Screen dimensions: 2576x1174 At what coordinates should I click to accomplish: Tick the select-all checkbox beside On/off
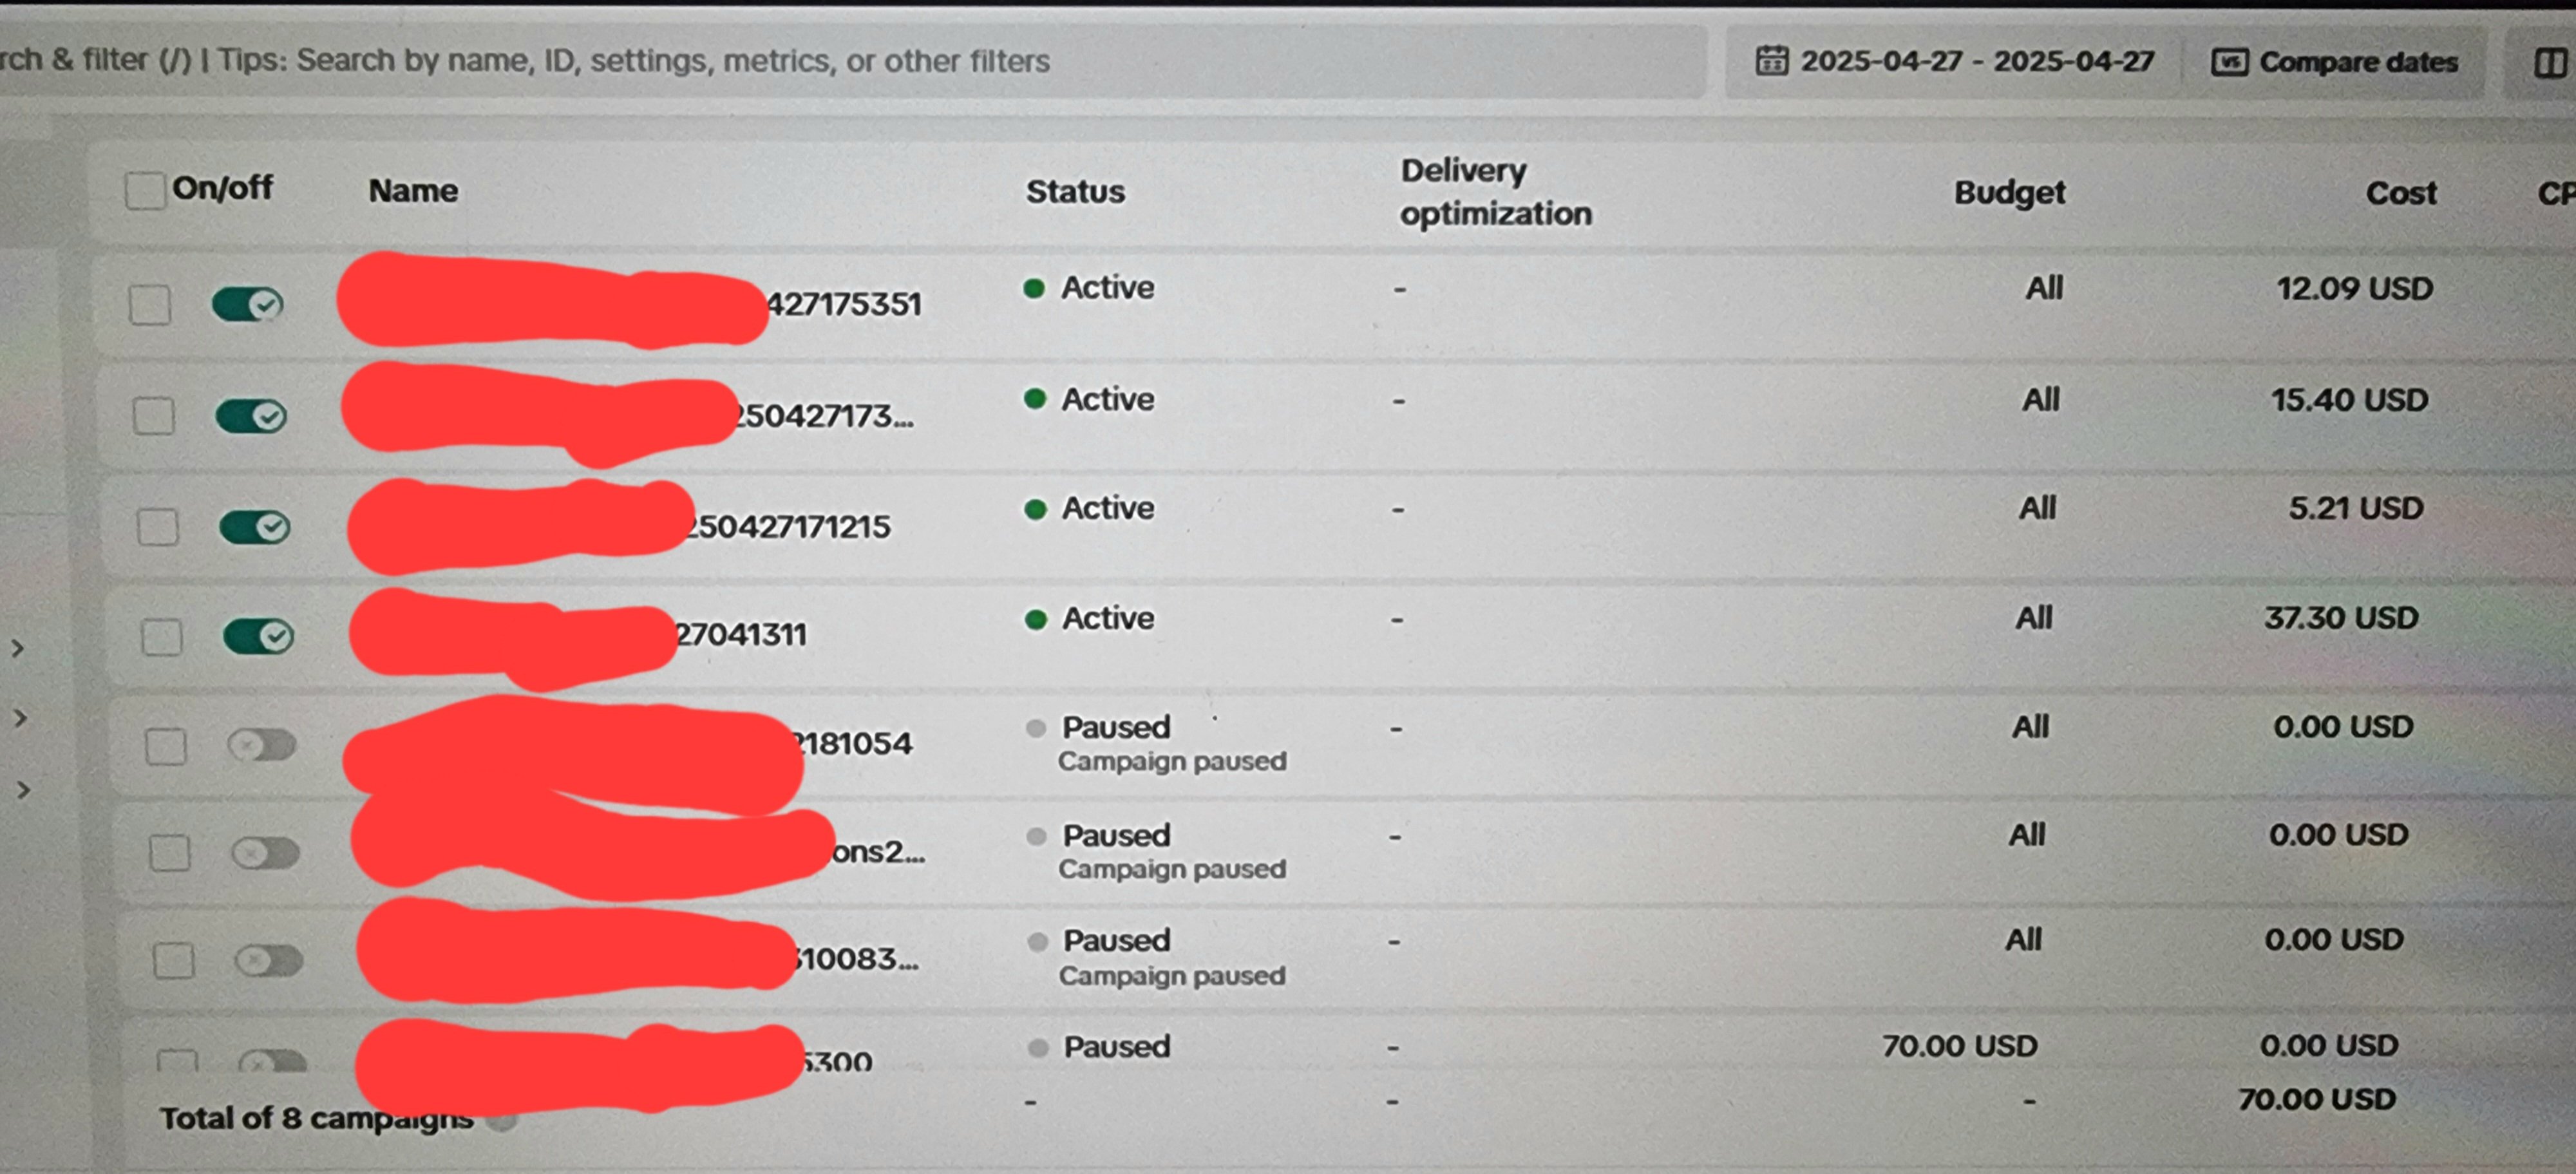(x=145, y=190)
